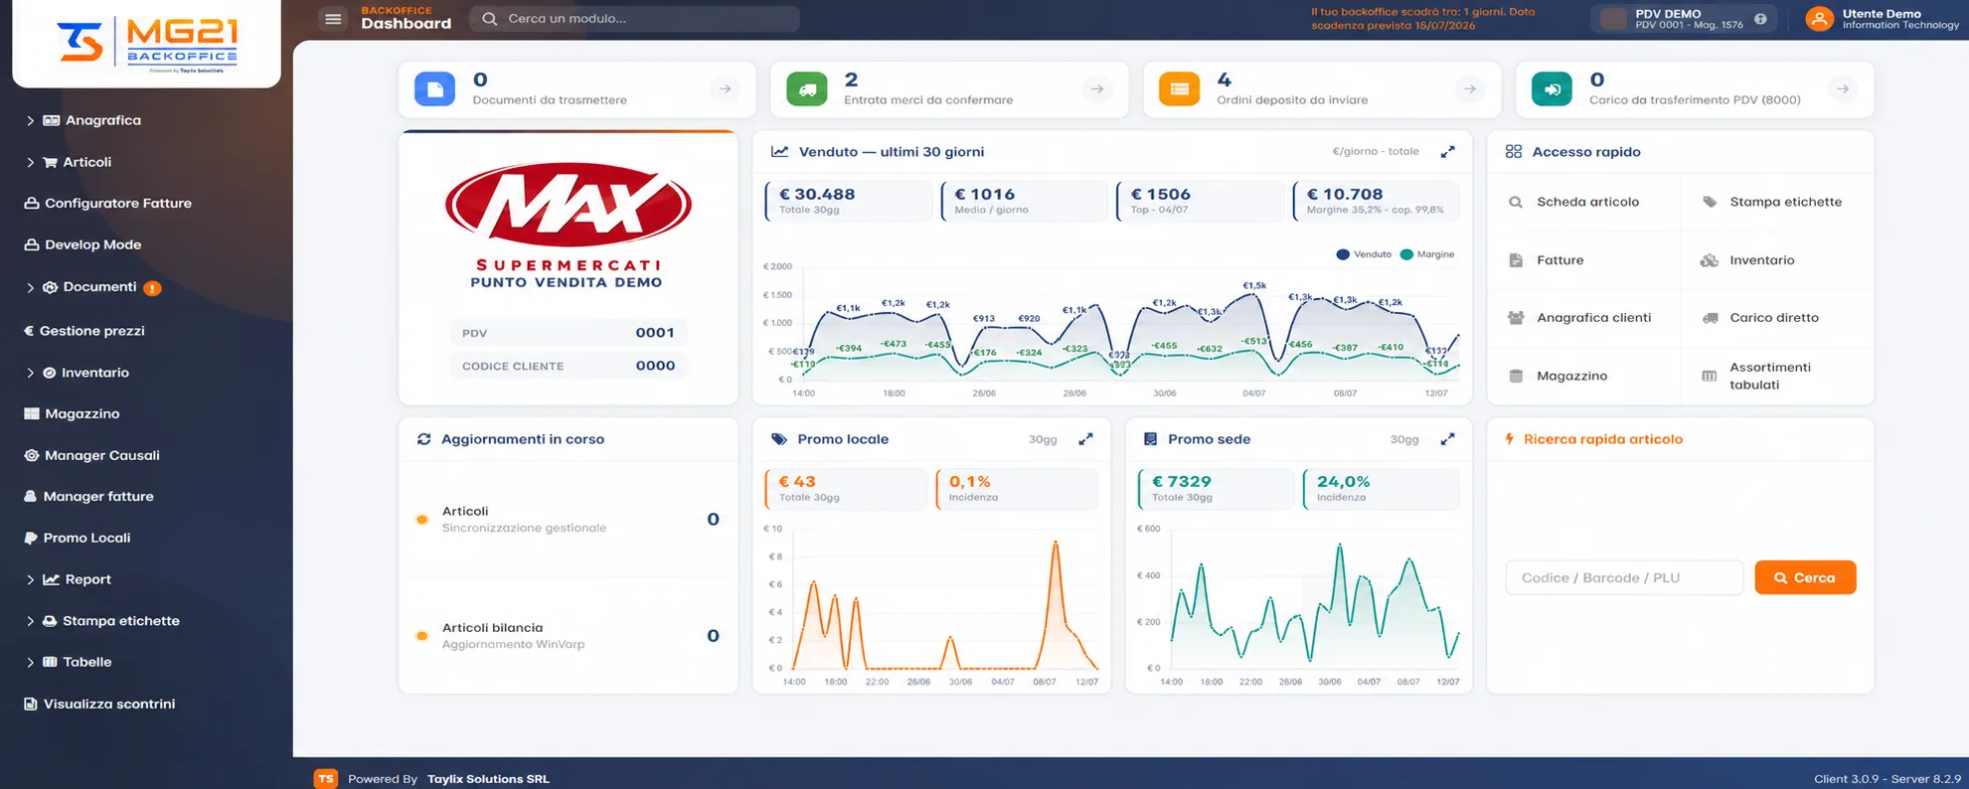Open Anagrafica clienti quick access
The height and width of the screenshot is (789, 1969).
coord(1584,318)
